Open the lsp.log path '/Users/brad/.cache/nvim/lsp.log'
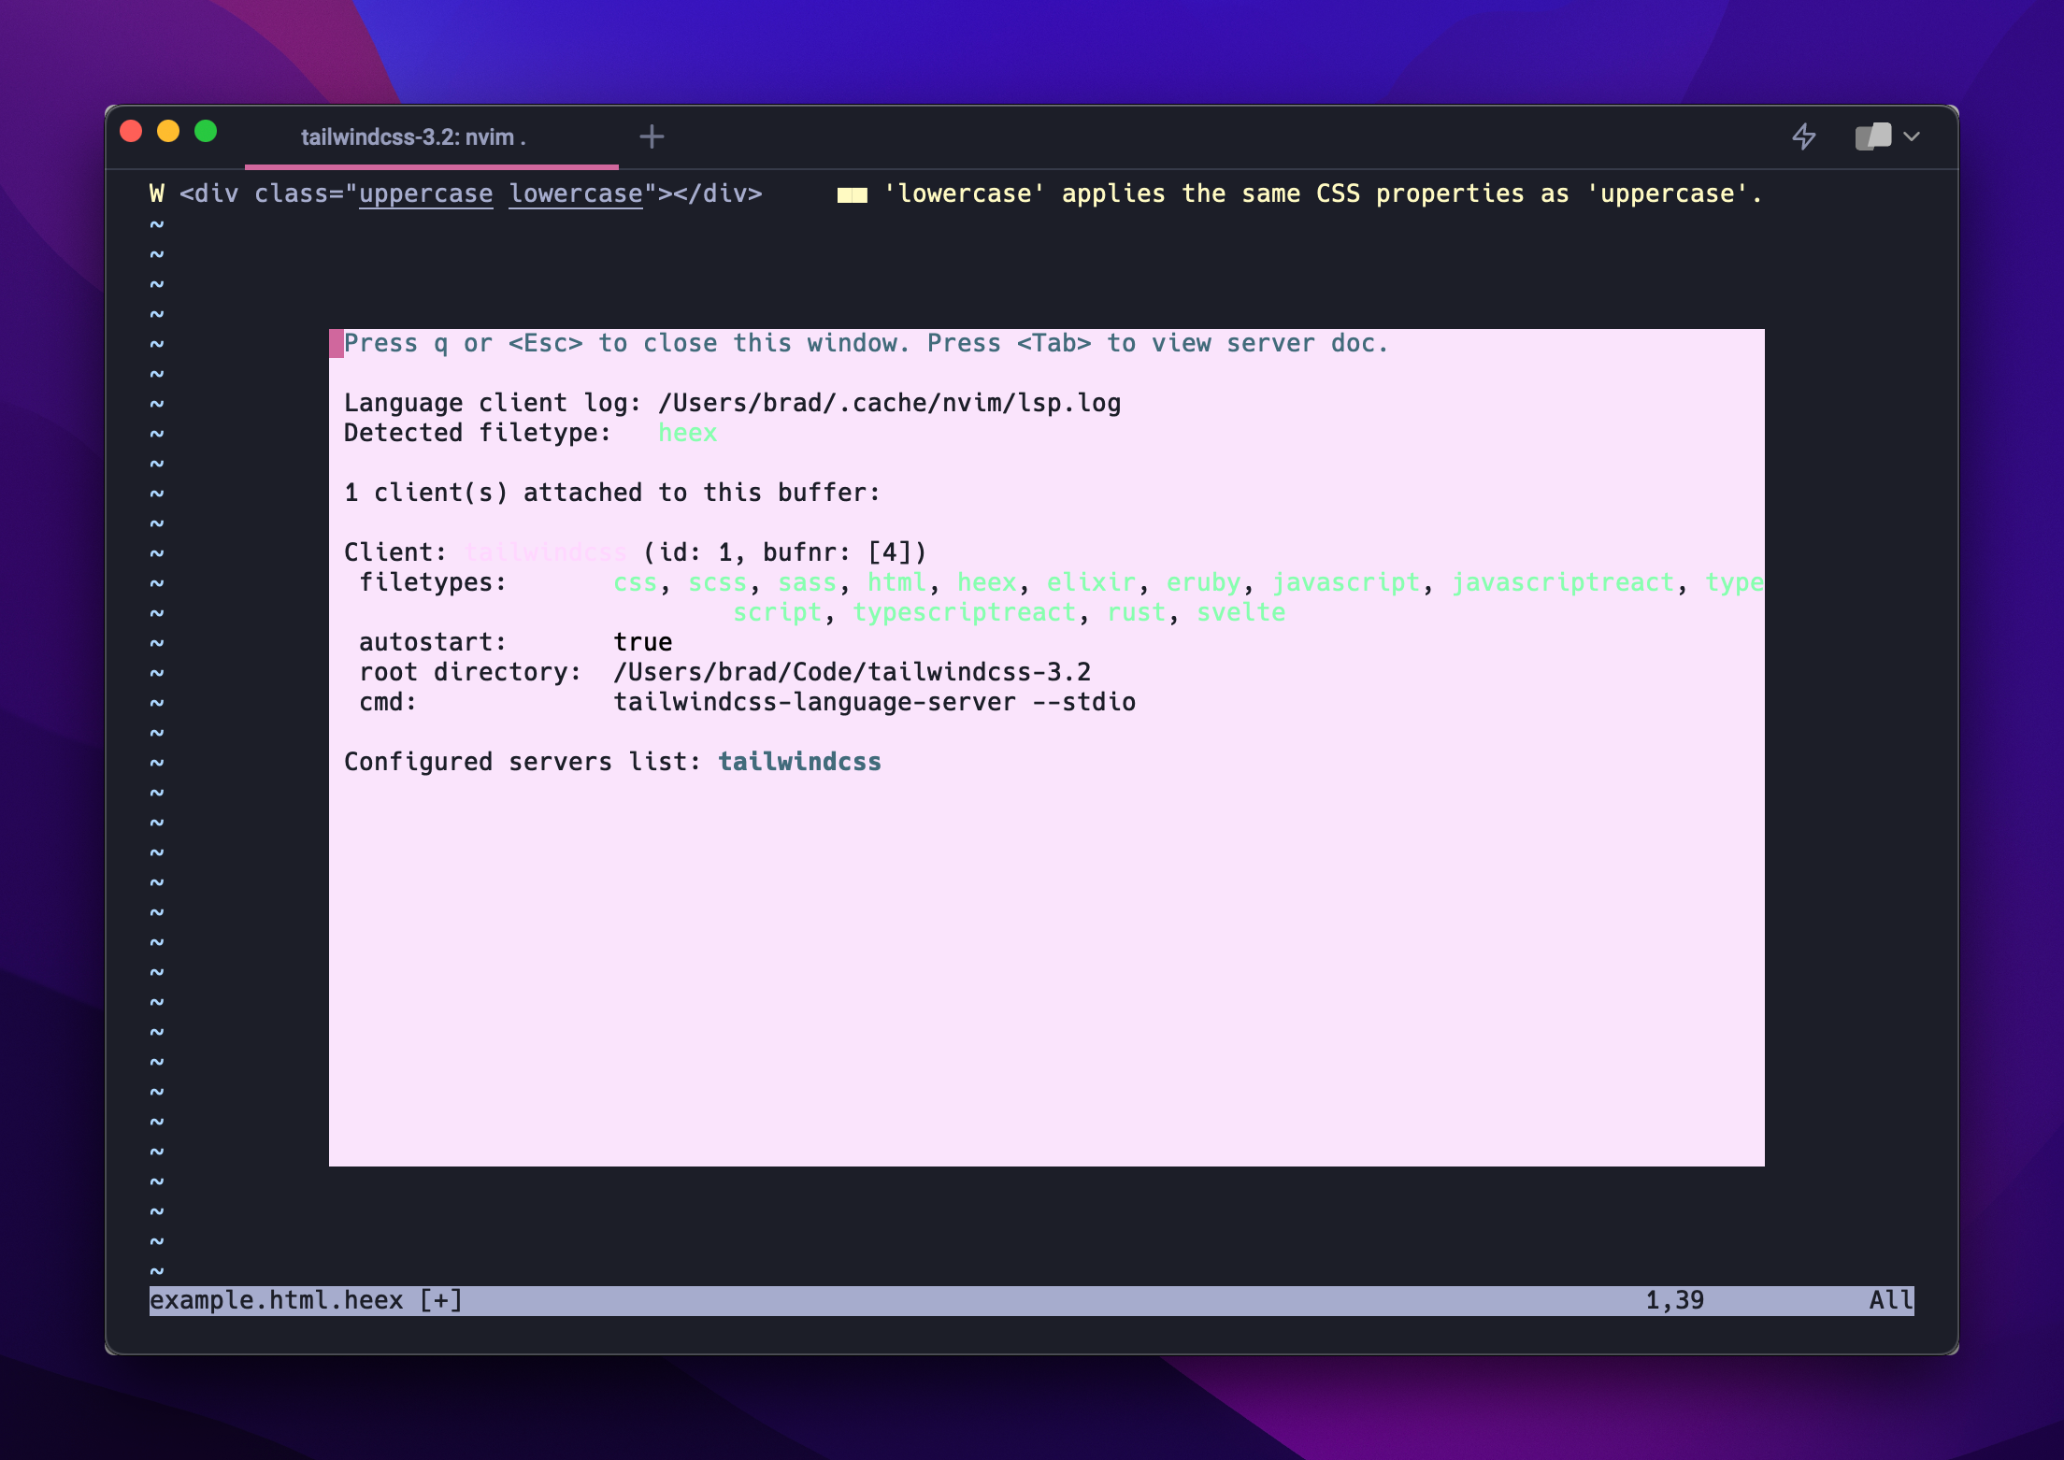Screen dimensions: 2064x1460 point(889,402)
